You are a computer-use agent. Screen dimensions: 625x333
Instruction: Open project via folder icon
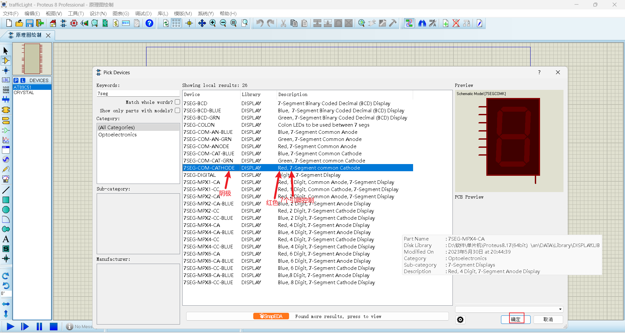[19, 23]
